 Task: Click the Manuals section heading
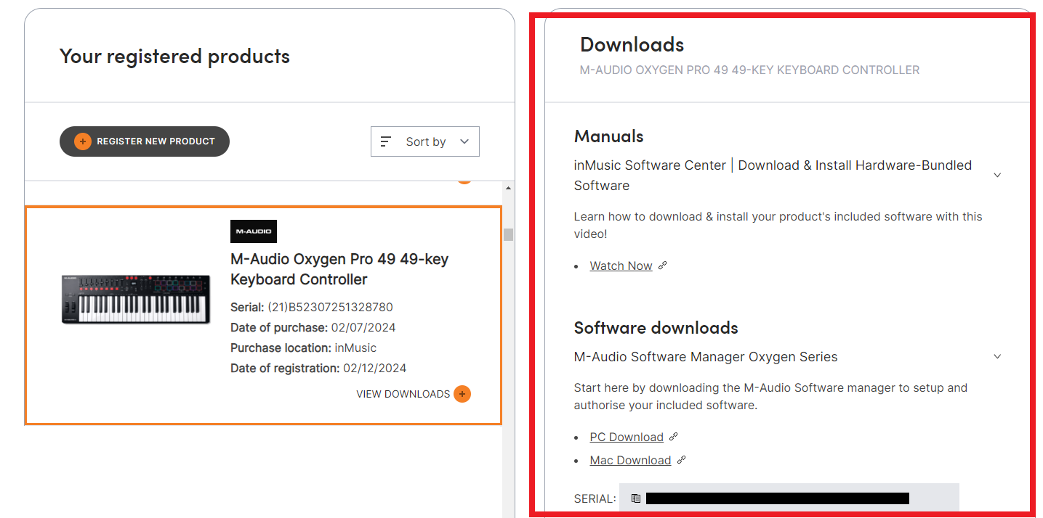click(609, 136)
